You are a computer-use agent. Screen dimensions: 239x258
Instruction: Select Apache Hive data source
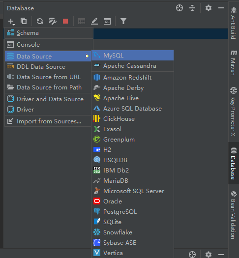tap(132, 98)
